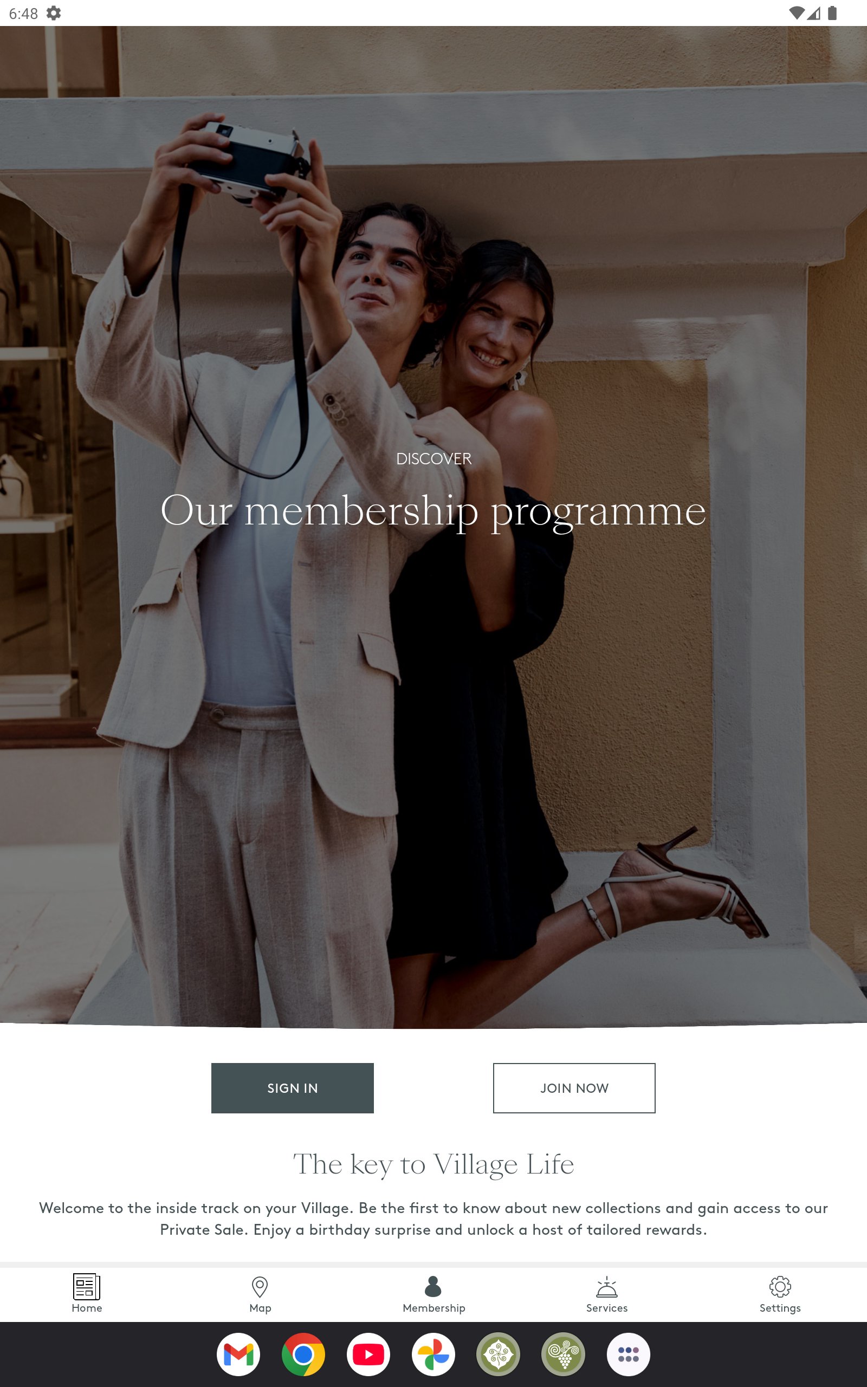
Task: Tap The key to Village Life heading
Action: (433, 1165)
